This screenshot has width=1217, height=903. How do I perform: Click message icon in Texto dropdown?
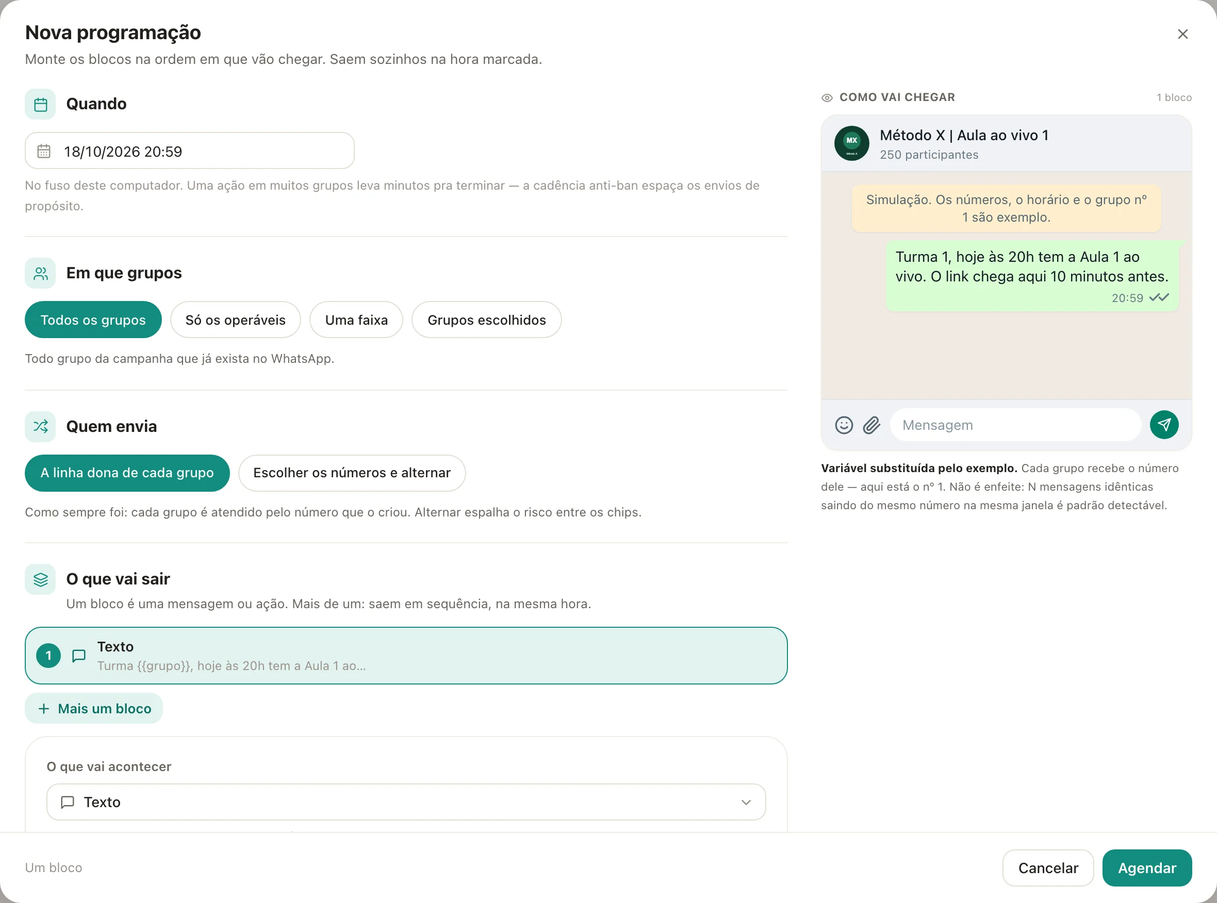click(67, 802)
